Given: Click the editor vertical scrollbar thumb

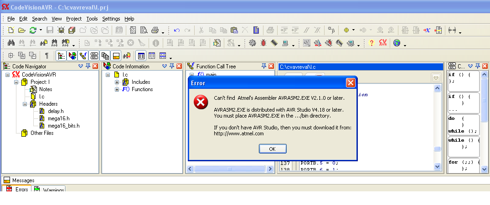Looking at the screenshot, I should pos(438,149).
